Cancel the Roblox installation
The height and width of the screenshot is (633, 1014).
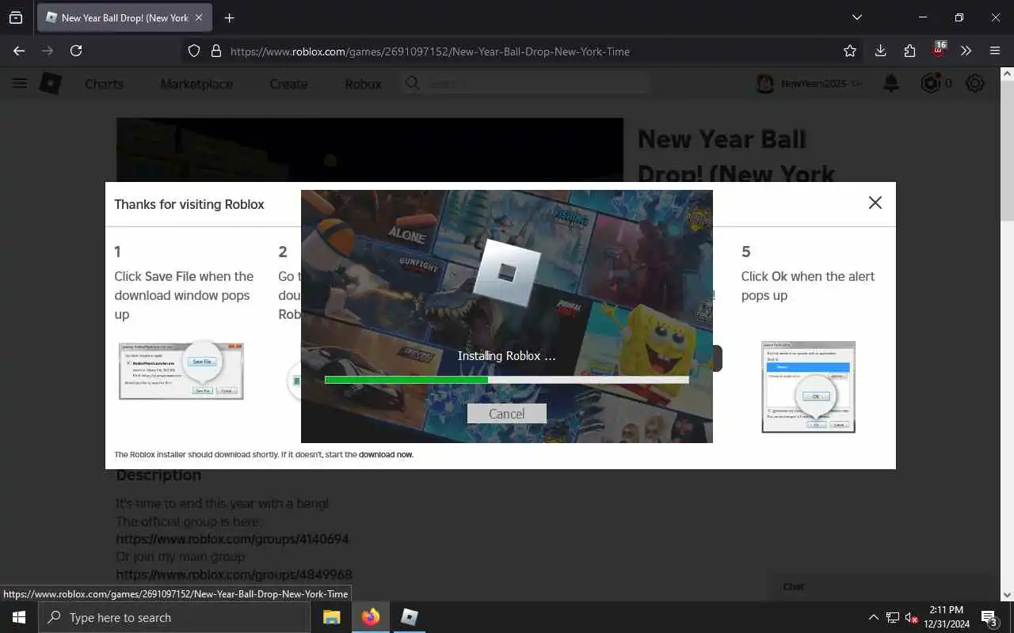(x=506, y=414)
